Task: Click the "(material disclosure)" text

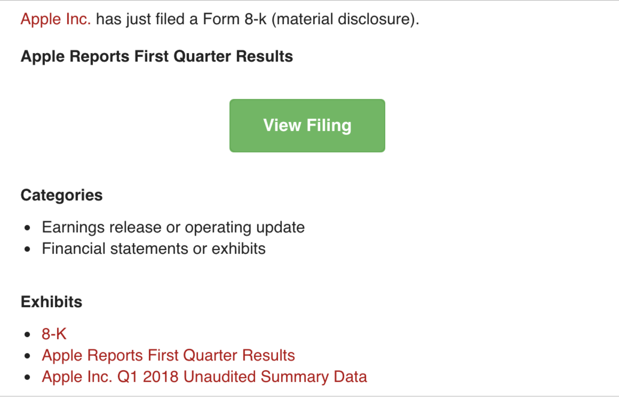Action: (345, 19)
